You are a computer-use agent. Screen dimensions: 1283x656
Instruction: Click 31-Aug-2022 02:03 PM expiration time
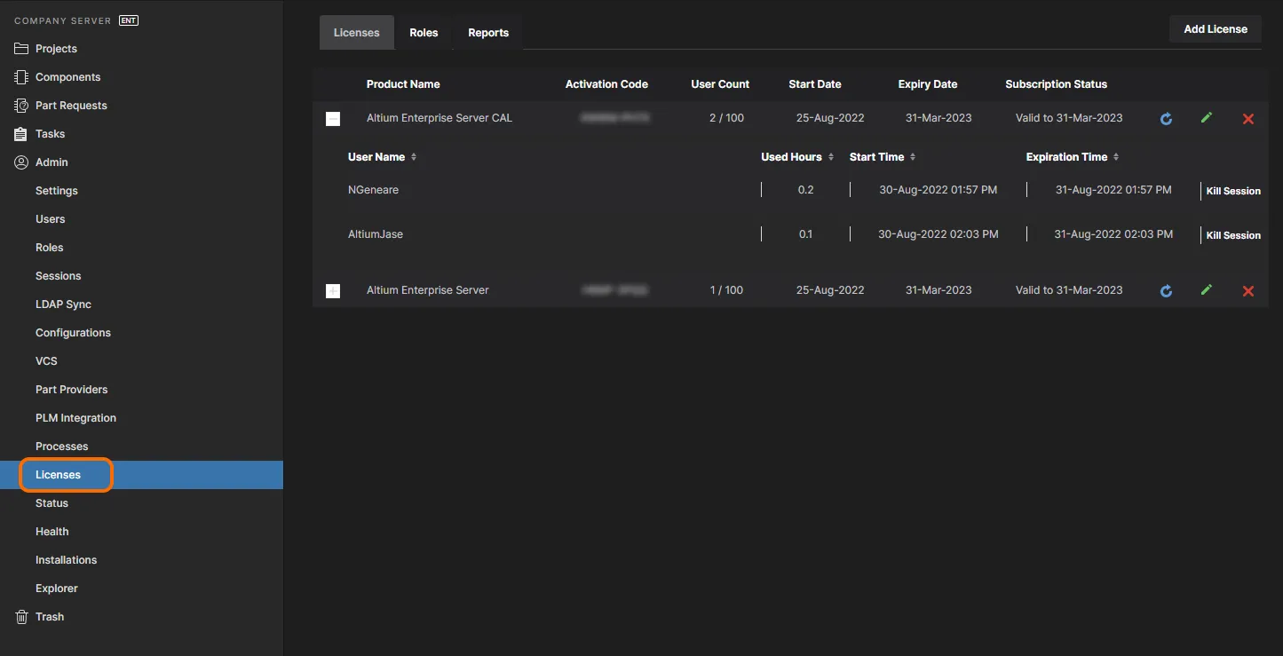pyautogui.click(x=1113, y=234)
